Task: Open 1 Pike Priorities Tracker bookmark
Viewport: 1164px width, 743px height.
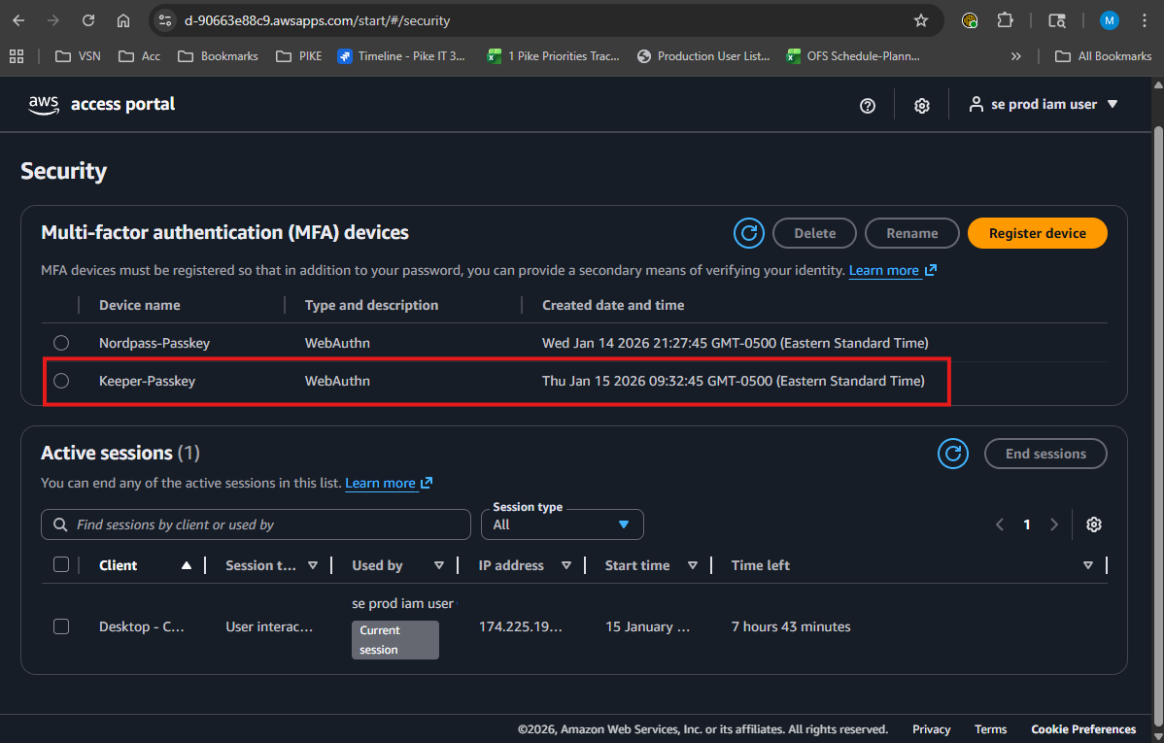Action: [x=553, y=56]
